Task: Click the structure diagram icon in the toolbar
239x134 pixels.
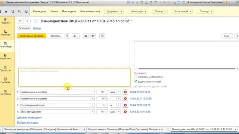Action: (x=102, y=36)
